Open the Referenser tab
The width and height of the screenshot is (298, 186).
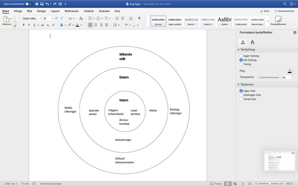pyautogui.click(x=72, y=11)
